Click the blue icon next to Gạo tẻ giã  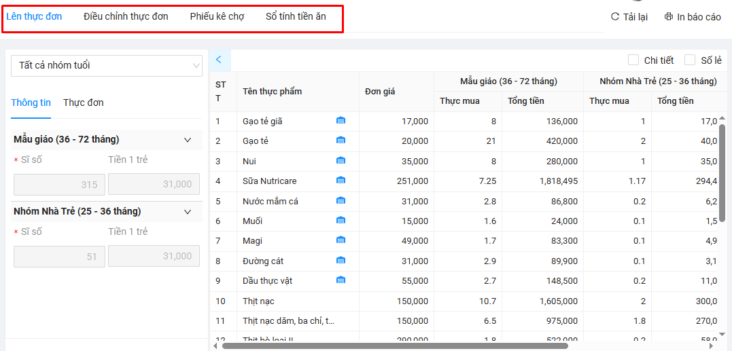point(341,121)
